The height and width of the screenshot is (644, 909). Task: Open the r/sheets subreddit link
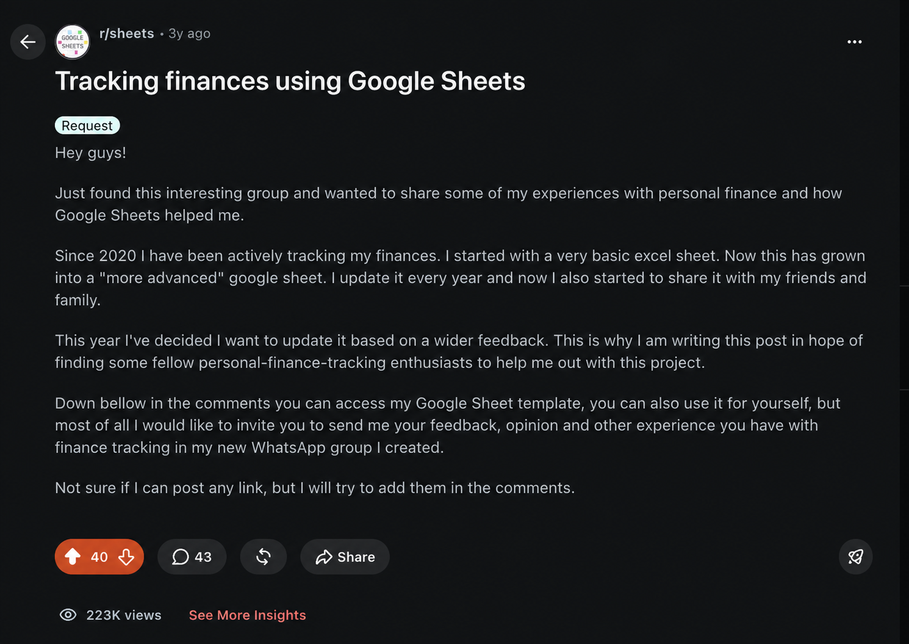(x=127, y=34)
